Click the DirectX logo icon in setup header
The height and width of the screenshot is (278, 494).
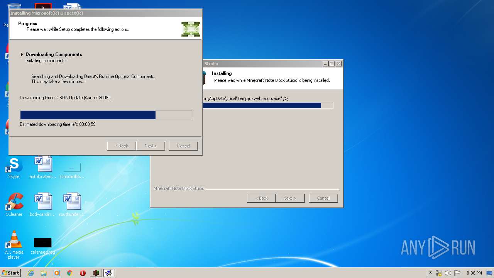191,29
